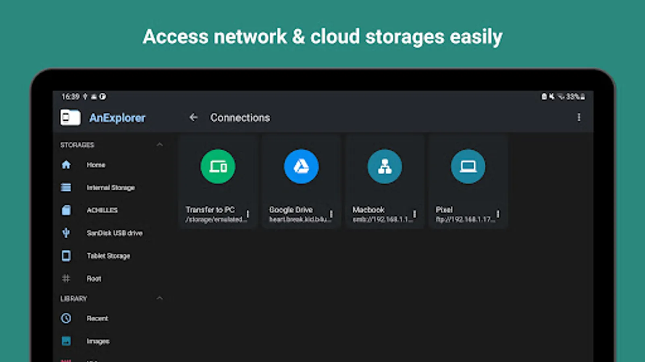The image size is (645, 362).
Task: Collapse the Storages section
Action: click(x=160, y=145)
